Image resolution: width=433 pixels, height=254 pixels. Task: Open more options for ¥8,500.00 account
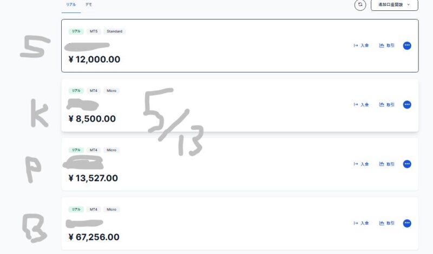pos(407,104)
